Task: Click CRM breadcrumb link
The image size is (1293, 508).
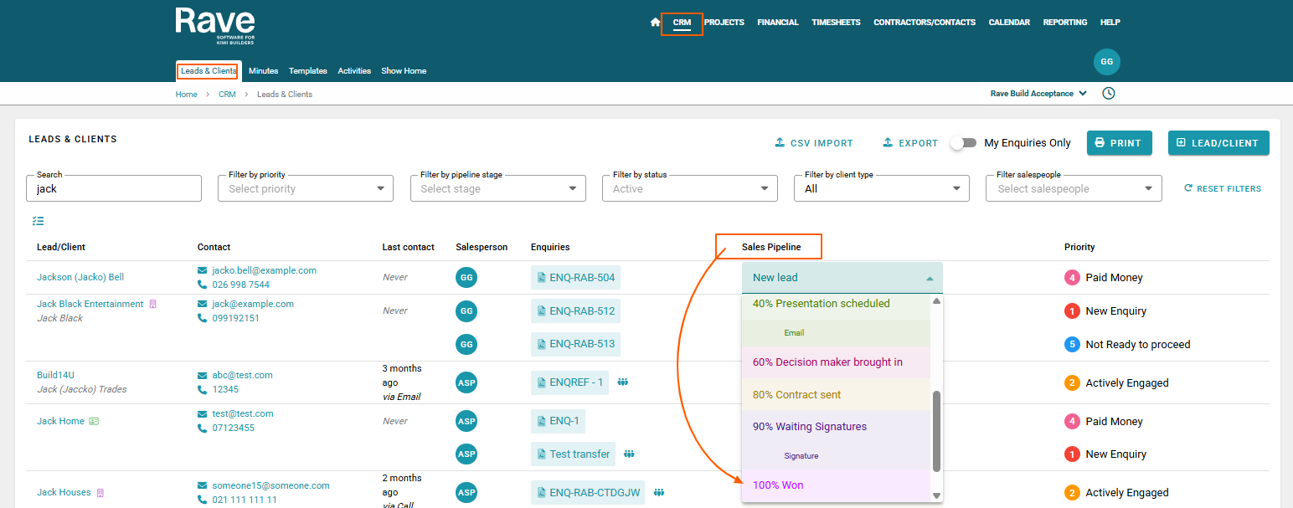Action: (227, 95)
